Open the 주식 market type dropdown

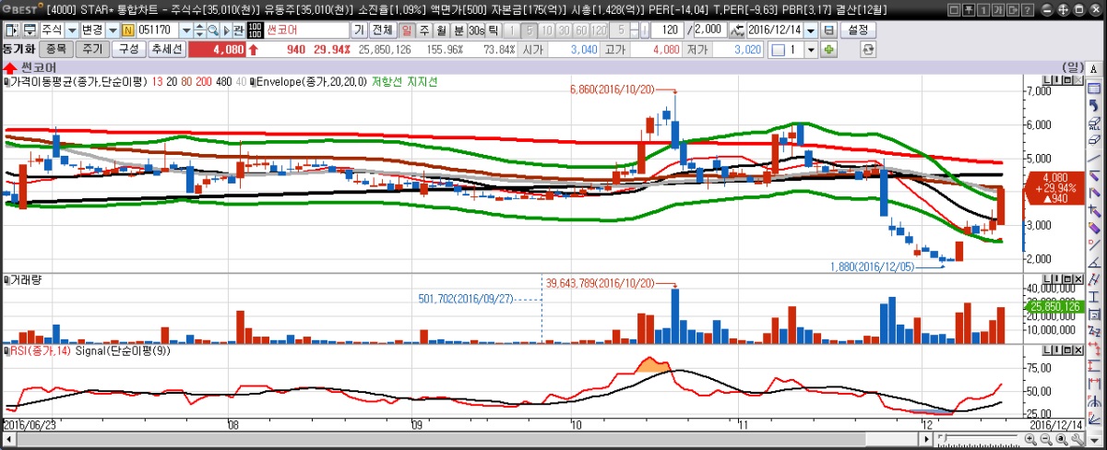(72, 30)
